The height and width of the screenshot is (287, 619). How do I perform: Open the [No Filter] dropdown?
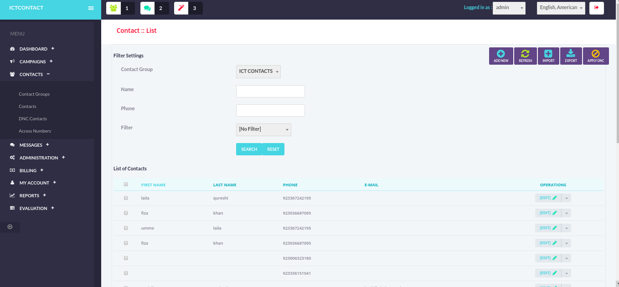point(263,129)
